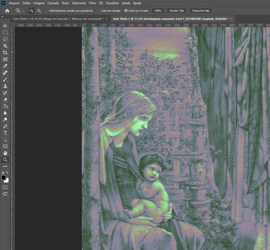Open the Camada menu
This screenshot has width=270, height=250.
53,3
